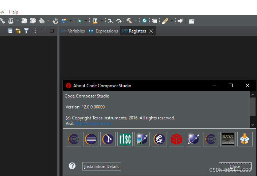Image resolution: width=257 pixels, height=176 pixels.
Task: Open dimmed dropdown after the chip icons
Action: 48,21
